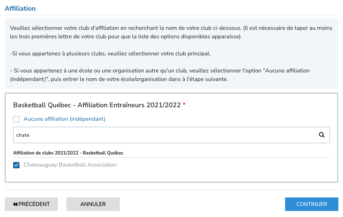This screenshot has height=217, width=343.
Task: Uncheck the Chateauguay Basketball Association checkbox
Action: pos(16,165)
